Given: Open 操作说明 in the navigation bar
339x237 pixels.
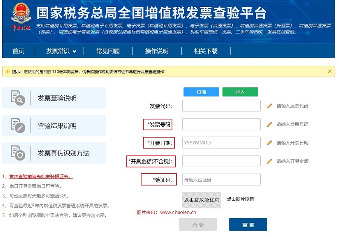Looking at the screenshot, I should [x=157, y=51].
